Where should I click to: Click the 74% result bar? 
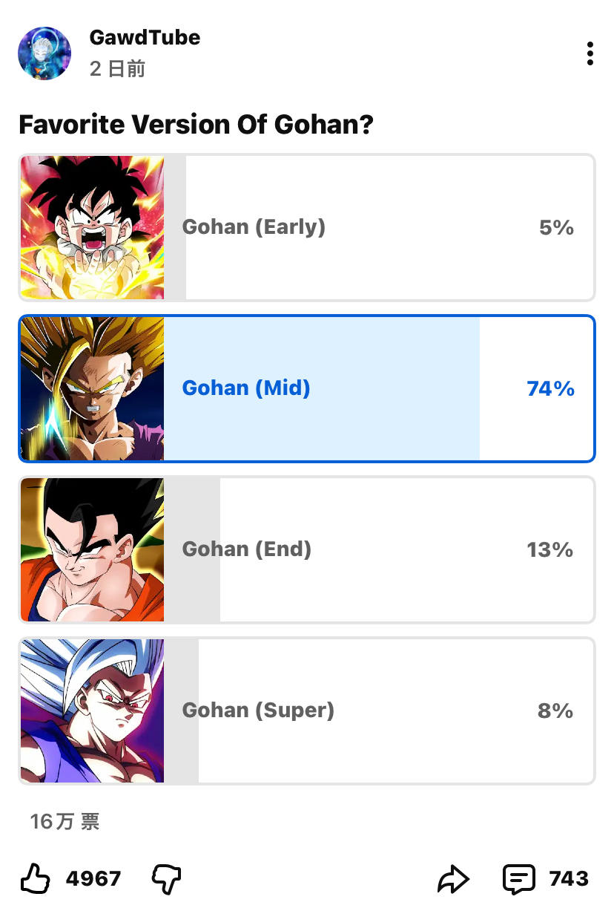pyautogui.click(x=322, y=388)
